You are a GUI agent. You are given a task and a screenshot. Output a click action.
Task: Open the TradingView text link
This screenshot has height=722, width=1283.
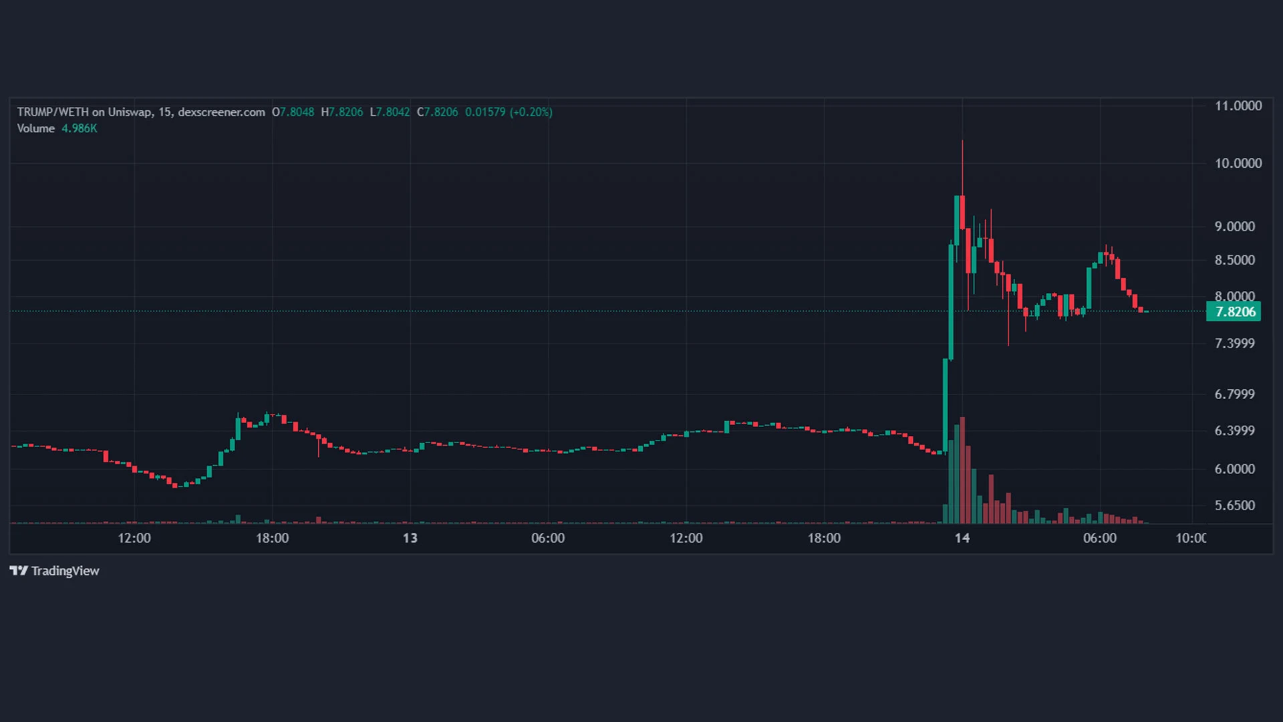(x=65, y=570)
